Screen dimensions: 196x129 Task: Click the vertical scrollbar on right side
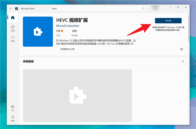pos(189,28)
